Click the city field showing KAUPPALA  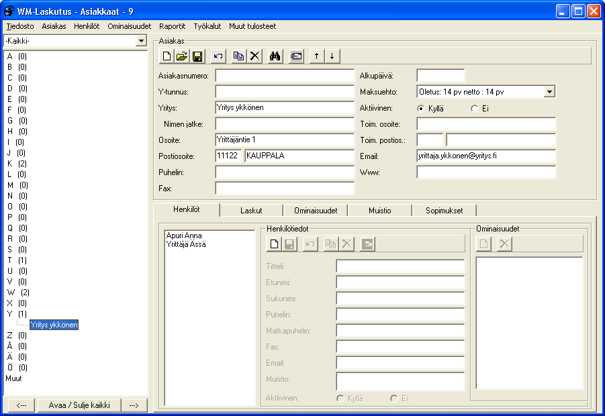click(x=299, y=156)
